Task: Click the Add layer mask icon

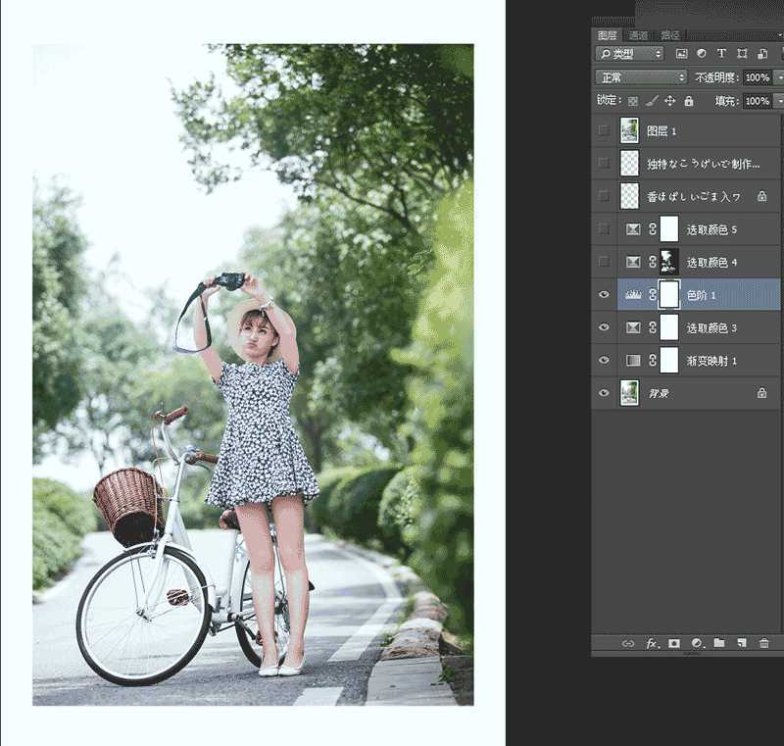Action: pos(673,643)
